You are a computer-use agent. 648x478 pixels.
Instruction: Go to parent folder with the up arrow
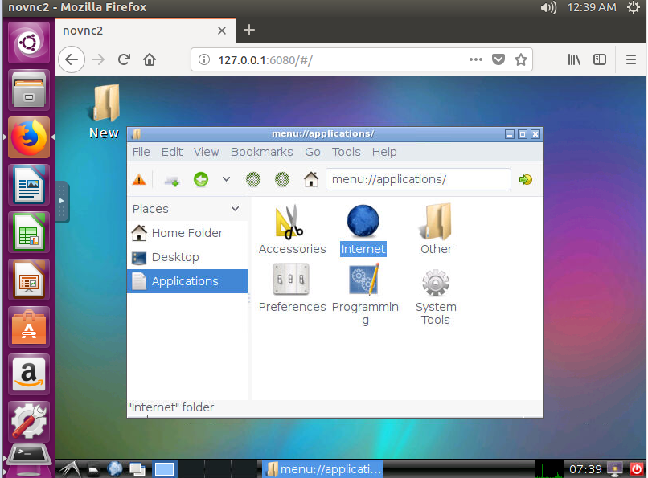[282, 179]
